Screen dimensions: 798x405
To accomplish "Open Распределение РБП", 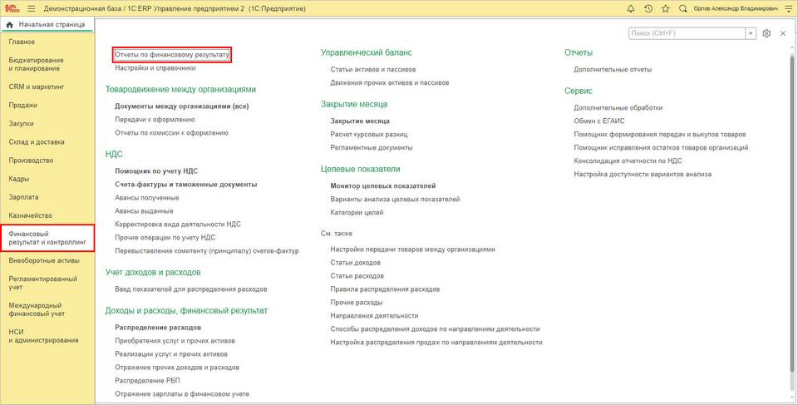I will pyautogui.click(x=147, y=381).
